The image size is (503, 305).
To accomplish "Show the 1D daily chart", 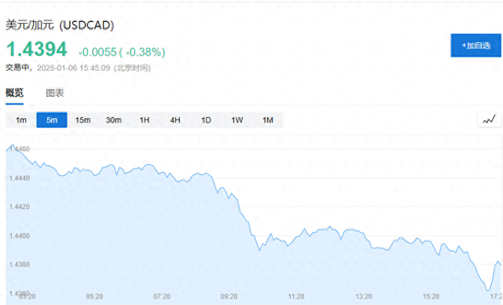I will [206, 120].
